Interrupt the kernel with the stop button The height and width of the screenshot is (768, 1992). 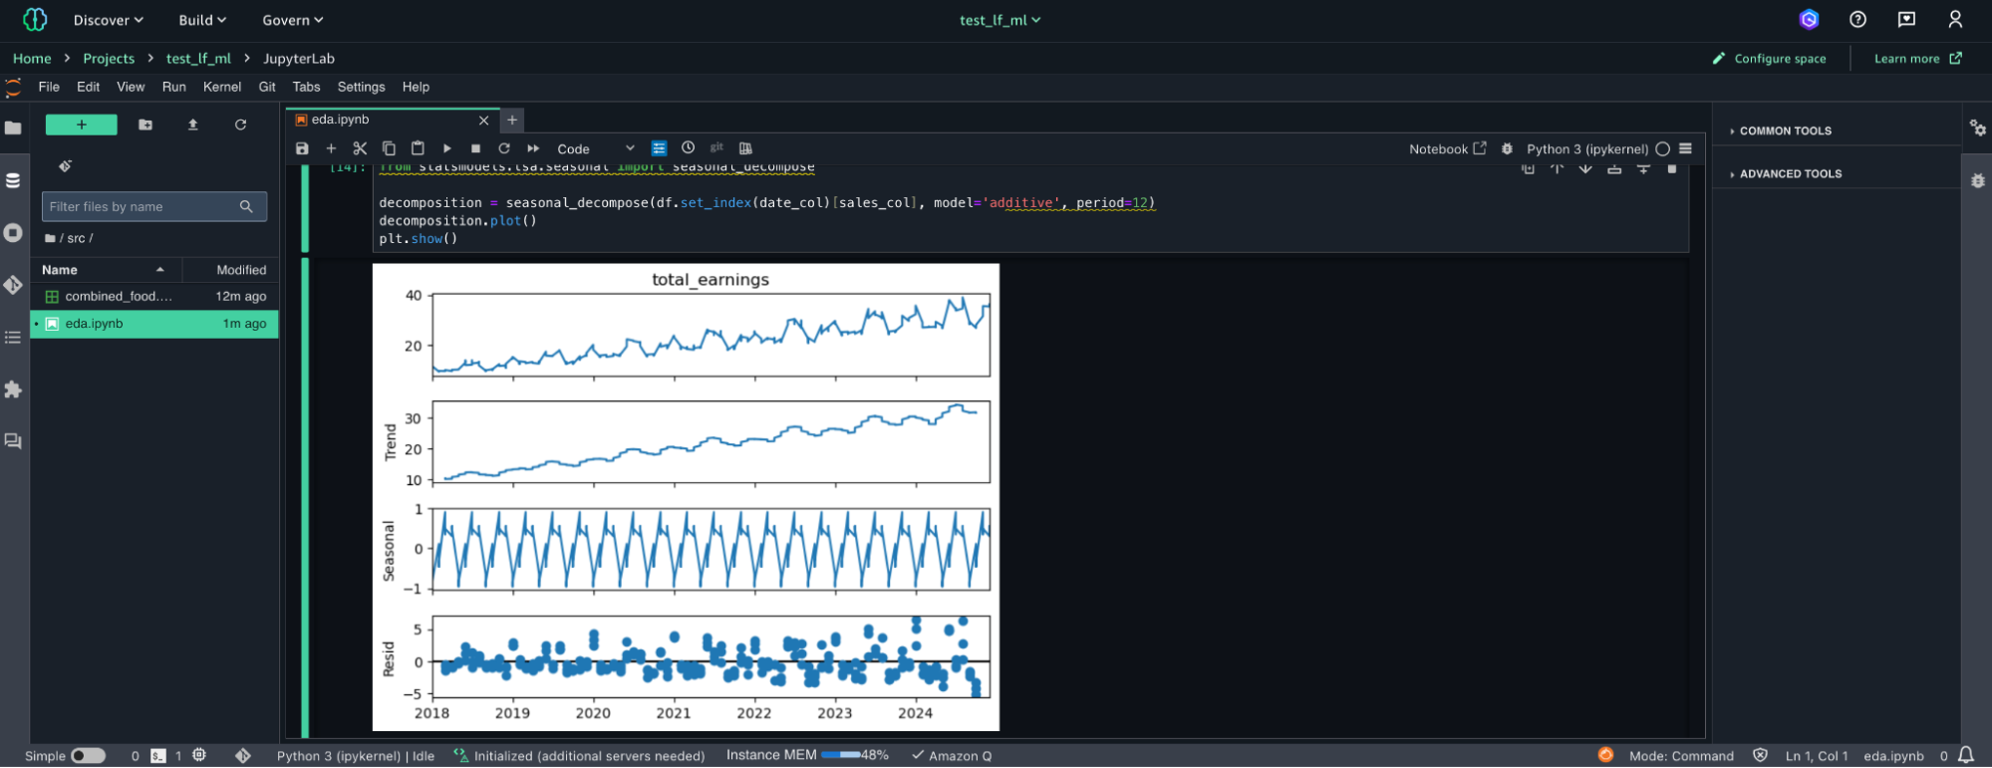(x=475, y=148)
